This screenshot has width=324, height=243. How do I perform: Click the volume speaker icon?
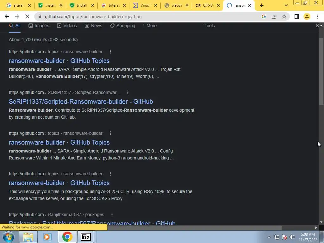[x=292, y=237]
